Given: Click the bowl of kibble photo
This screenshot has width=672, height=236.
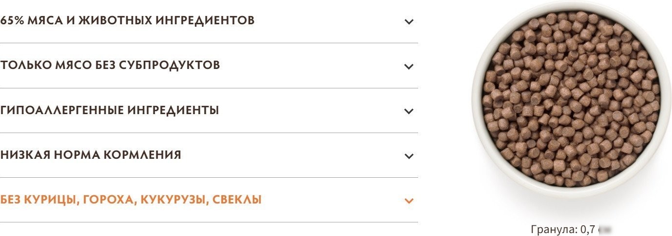Looking at the screenshot, I should click(x=571, y=100).
